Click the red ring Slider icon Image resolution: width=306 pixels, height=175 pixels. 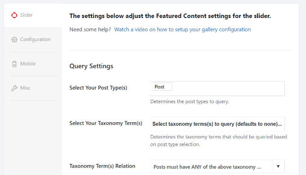pyautogui.click(x=14, y=15)
